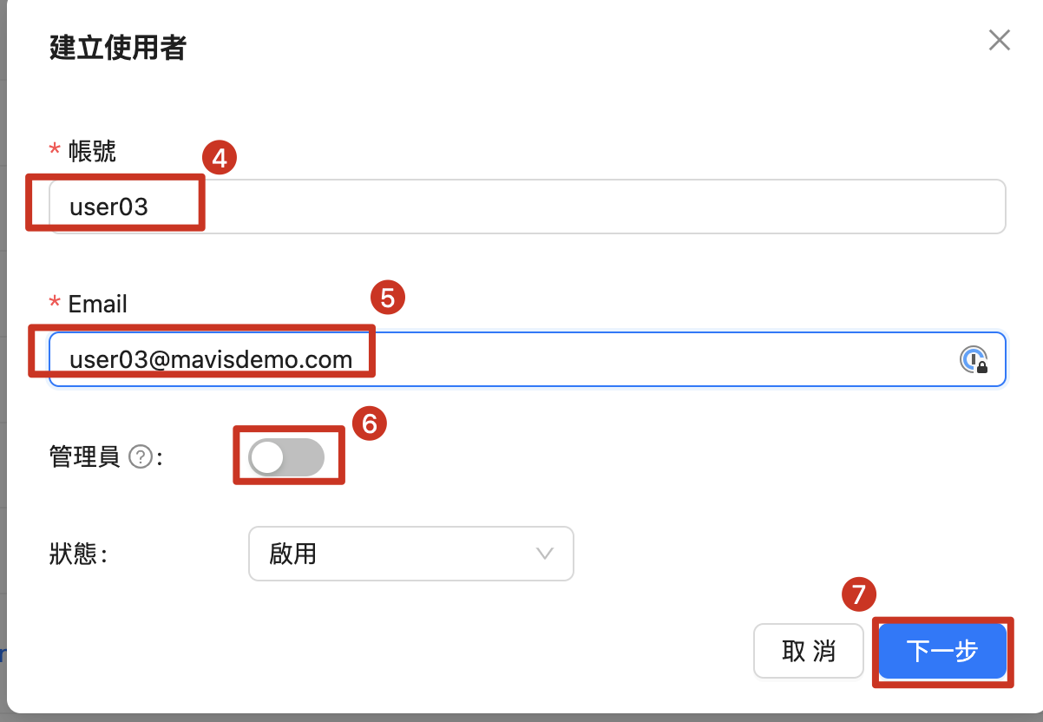1043x722 pixels.
Task: Click the Email field with user03@mavisdemo.com
Action: pyautogui.click(x=503, y=359)
